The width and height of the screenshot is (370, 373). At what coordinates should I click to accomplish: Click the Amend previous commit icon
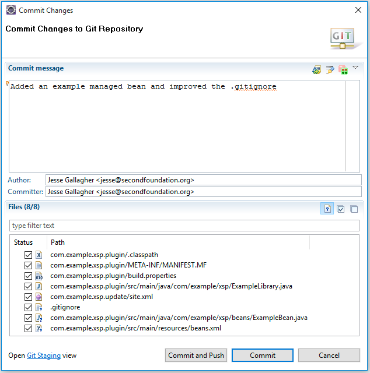tap(317, 69)
